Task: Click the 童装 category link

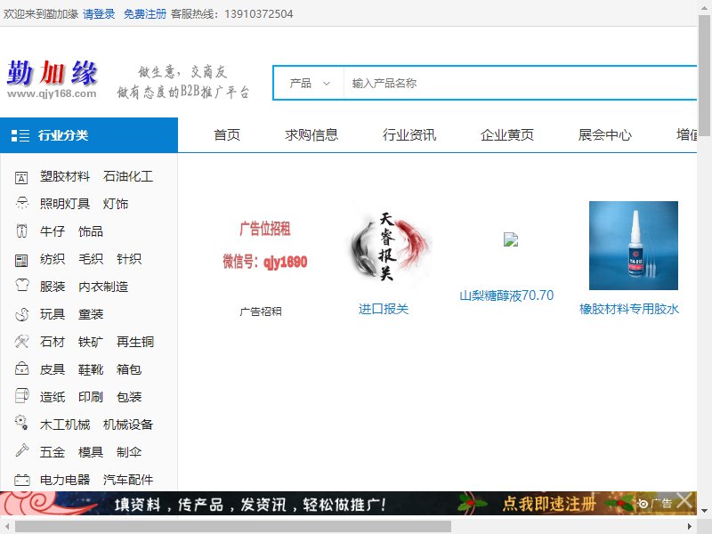Action: 91,314
